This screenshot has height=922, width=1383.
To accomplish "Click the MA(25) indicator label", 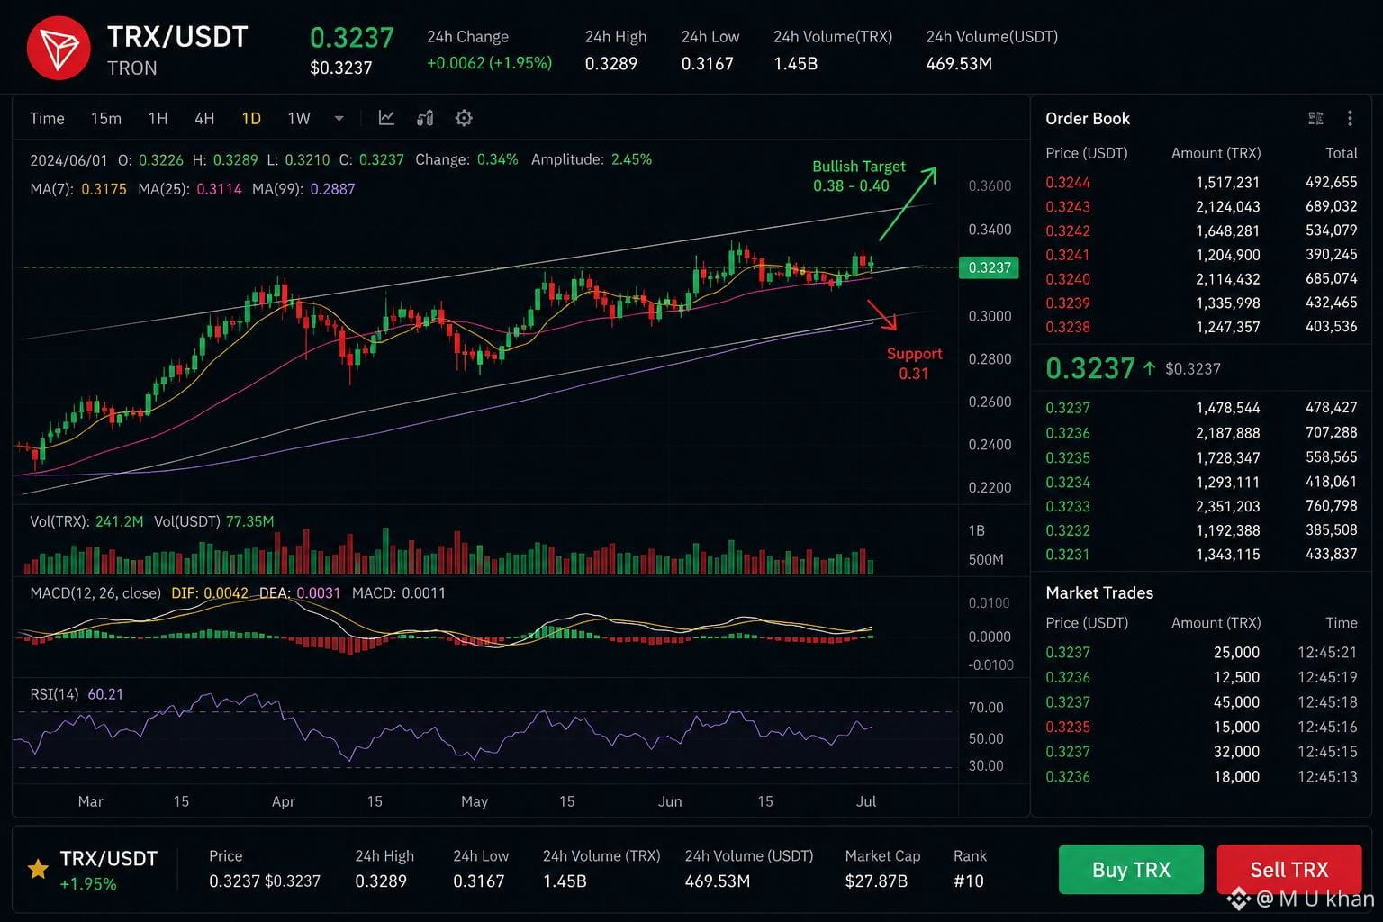I will [x=163, y=189].
